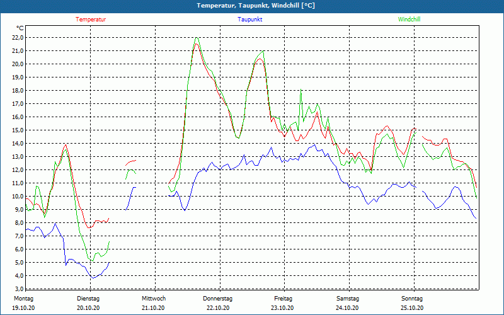Click the 20,0 y-axis value
Viewport: 504px width, 315px height.
pyautogui.click(x=18, y=64)
